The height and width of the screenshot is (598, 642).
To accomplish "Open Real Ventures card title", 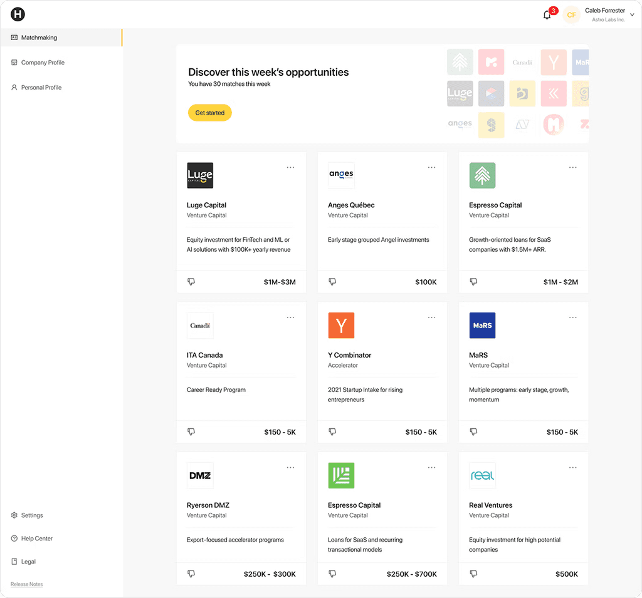I will click(490, 505).
